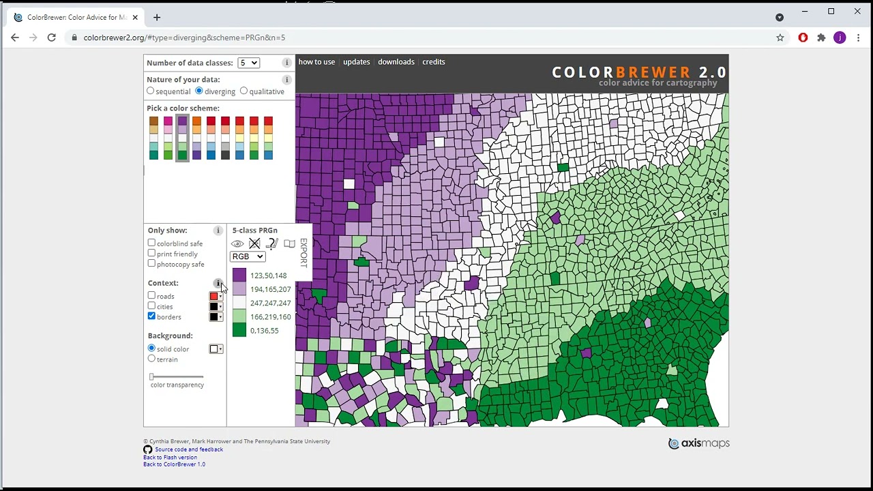Show cities on the map
Image resolution: width=873 pixels, height=491 pixels.
click(x=151, y=306)
